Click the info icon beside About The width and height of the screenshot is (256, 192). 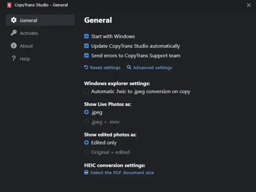(14, 46)
